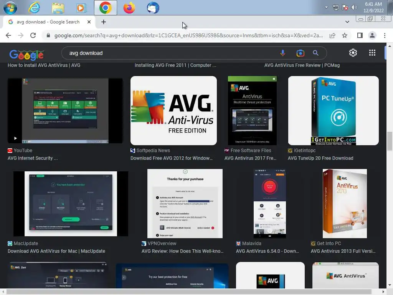Close the avg download tab
This screenshot has height=295, width=393.
89,22
